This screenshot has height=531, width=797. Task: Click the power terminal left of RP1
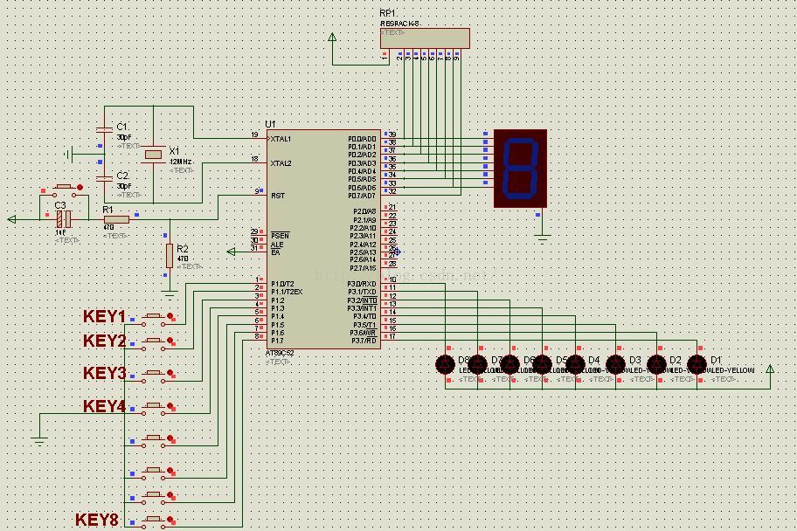[x=332, y=37]
